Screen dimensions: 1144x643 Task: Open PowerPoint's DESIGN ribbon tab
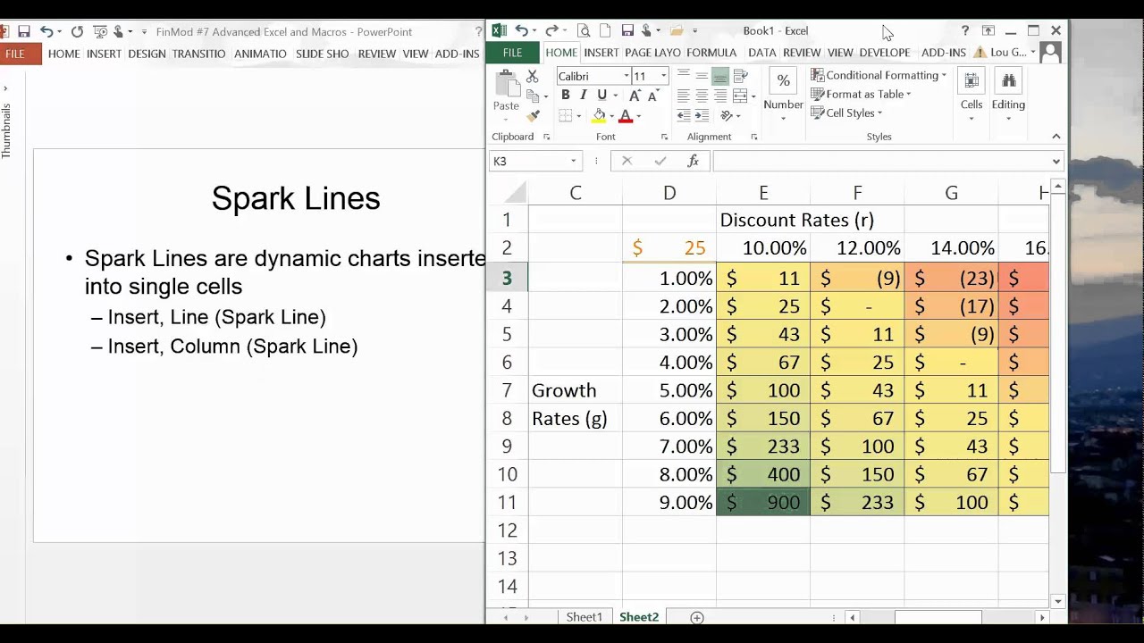click(147, 54)
